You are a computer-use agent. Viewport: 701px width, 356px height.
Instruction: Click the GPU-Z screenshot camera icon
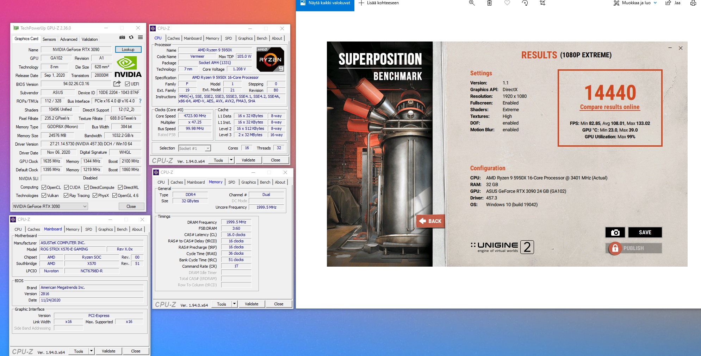tap(122, 37)
